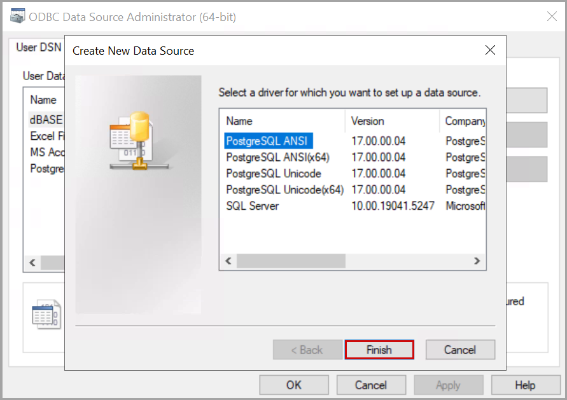Open Help in ODBC Administrator
This screenshot has width=567, height=400.
[525, 385]
